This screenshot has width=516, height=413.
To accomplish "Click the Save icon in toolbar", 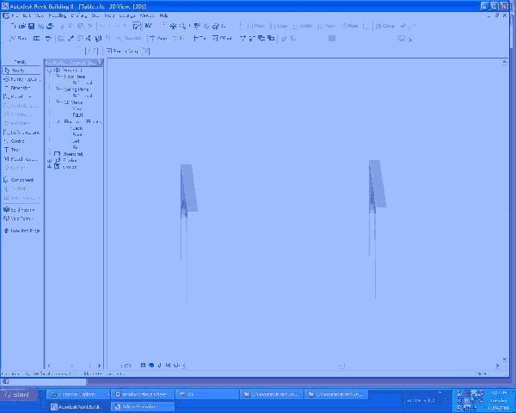I will click(31, 26).
